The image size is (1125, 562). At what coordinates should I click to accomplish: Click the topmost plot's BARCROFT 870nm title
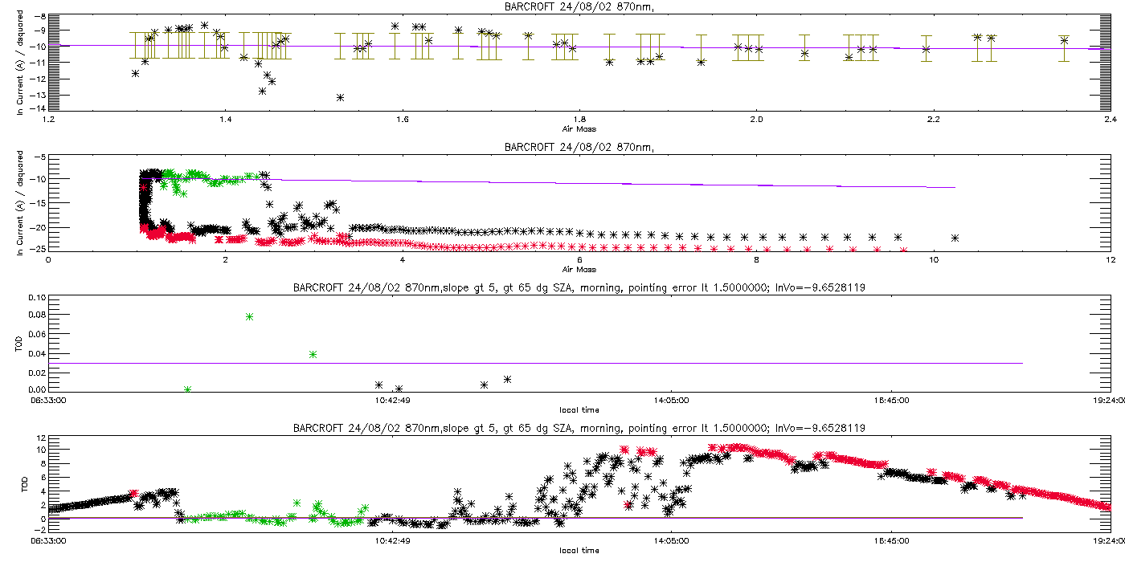(x=579, y=7)
